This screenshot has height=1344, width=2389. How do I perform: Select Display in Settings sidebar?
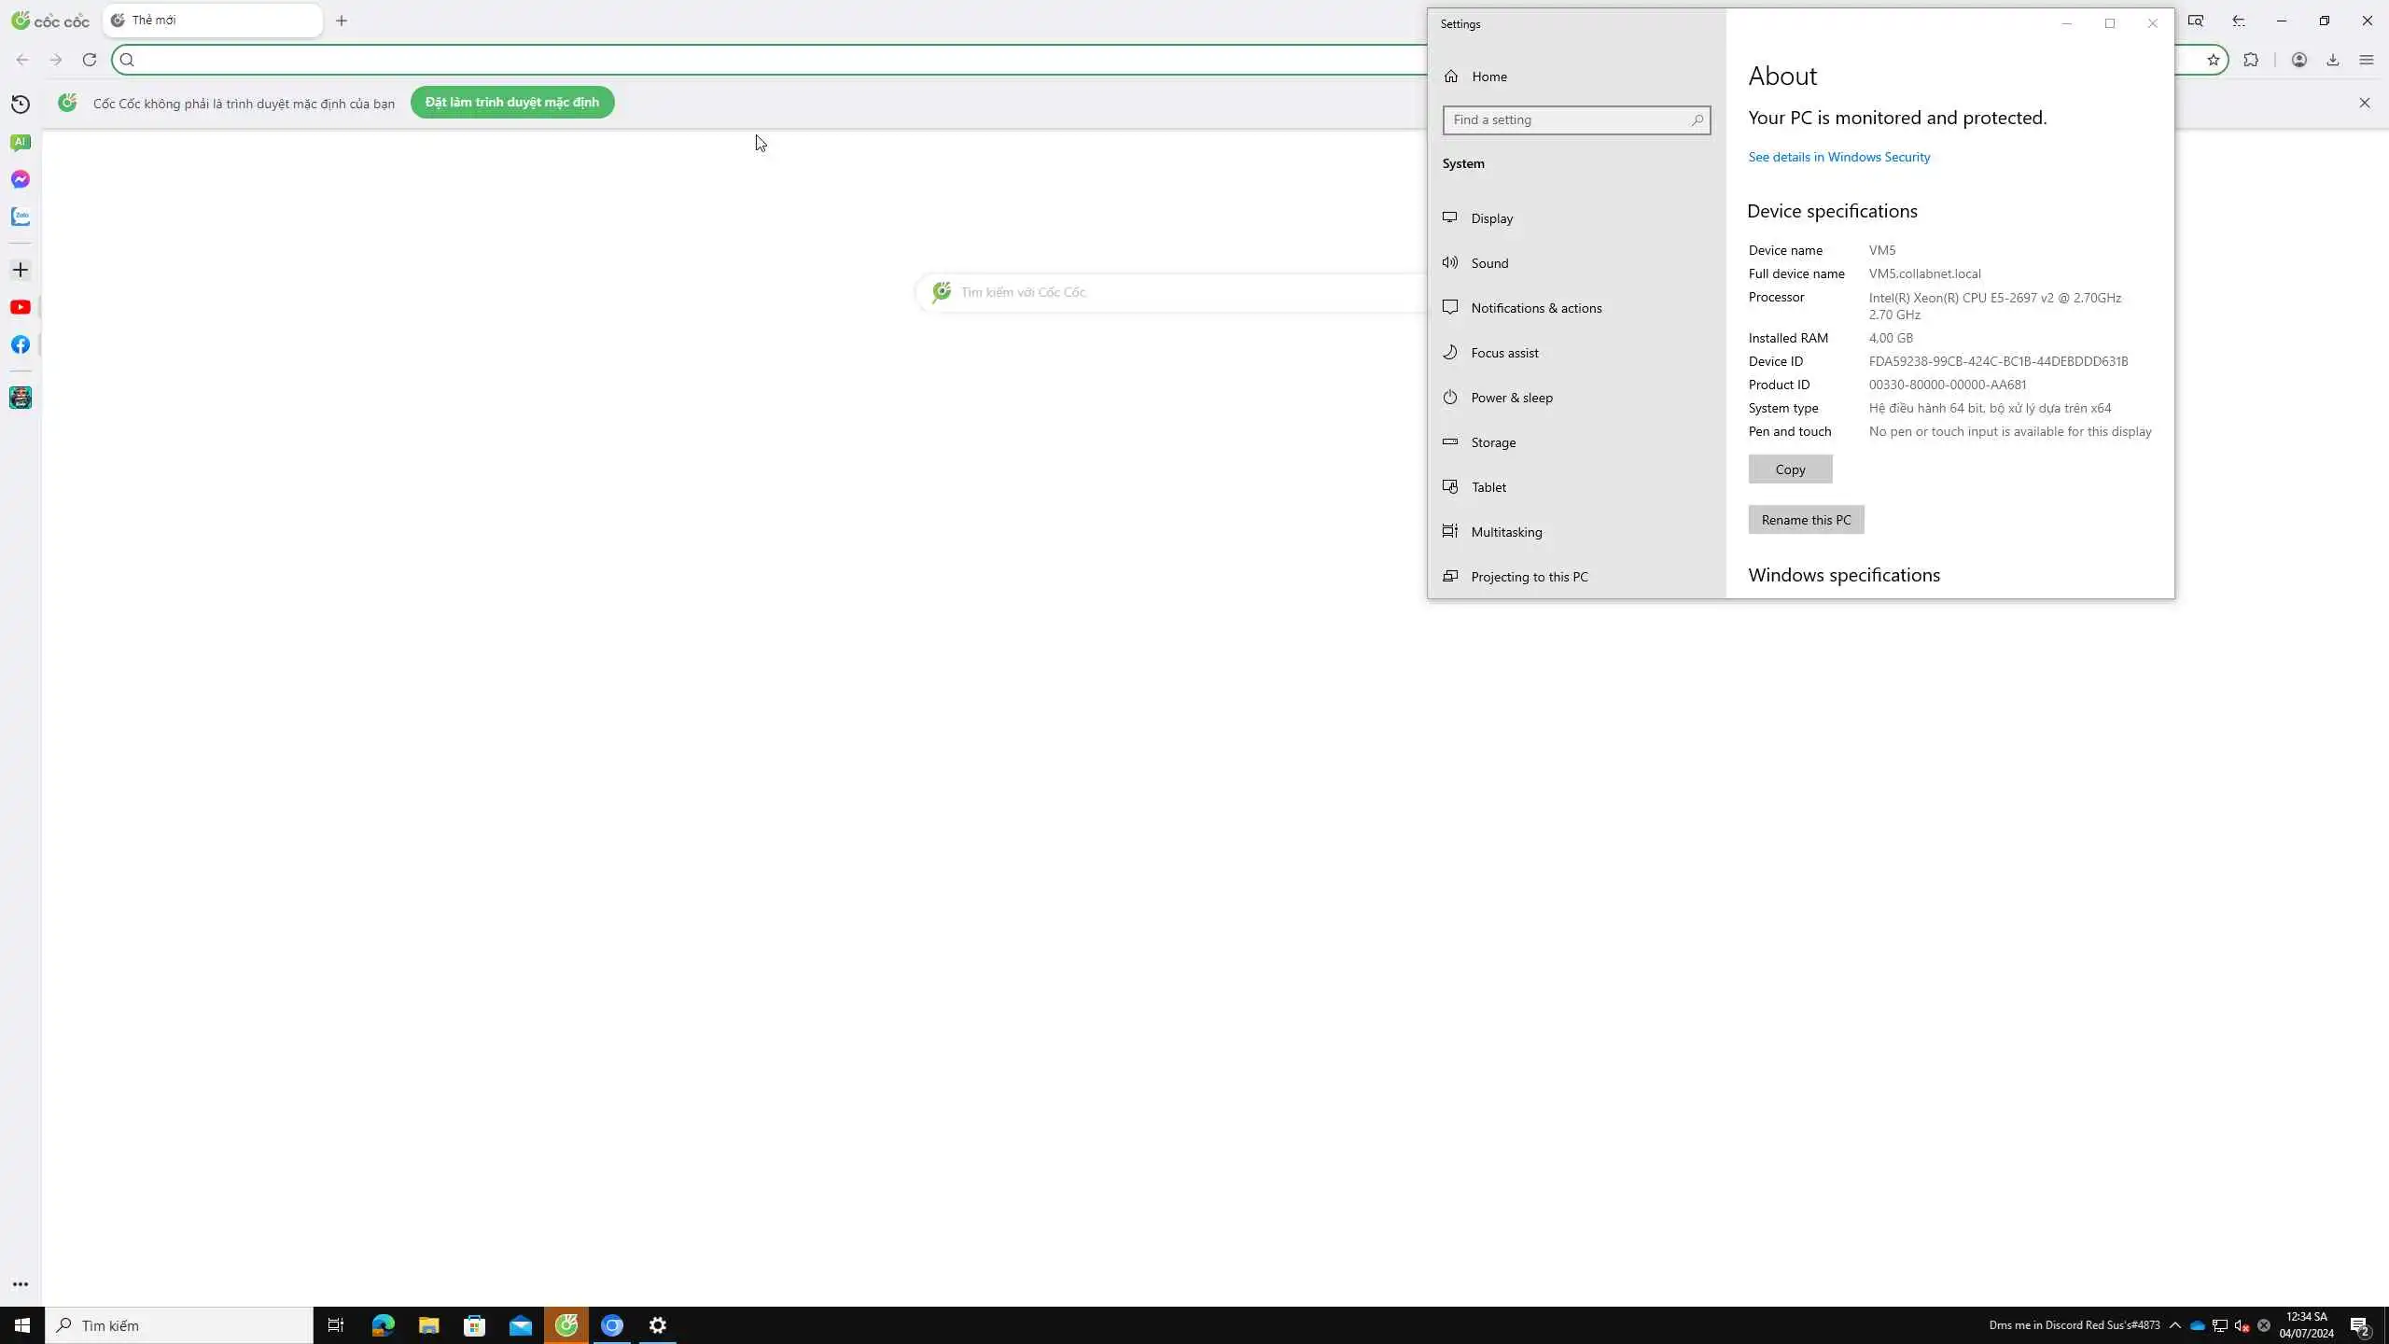point(1491,218)
